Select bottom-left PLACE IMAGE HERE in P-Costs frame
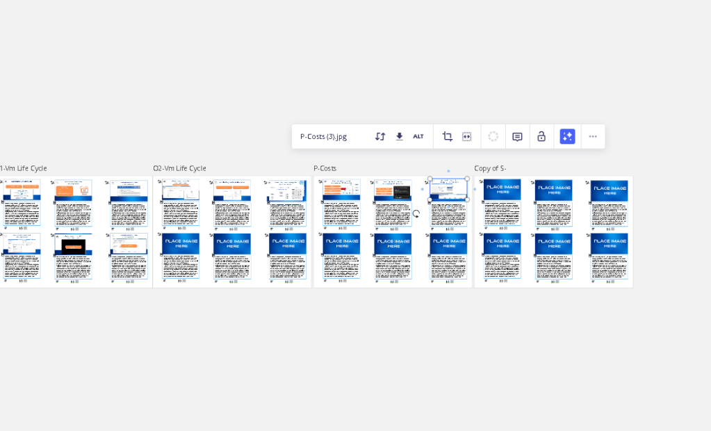 341,244
